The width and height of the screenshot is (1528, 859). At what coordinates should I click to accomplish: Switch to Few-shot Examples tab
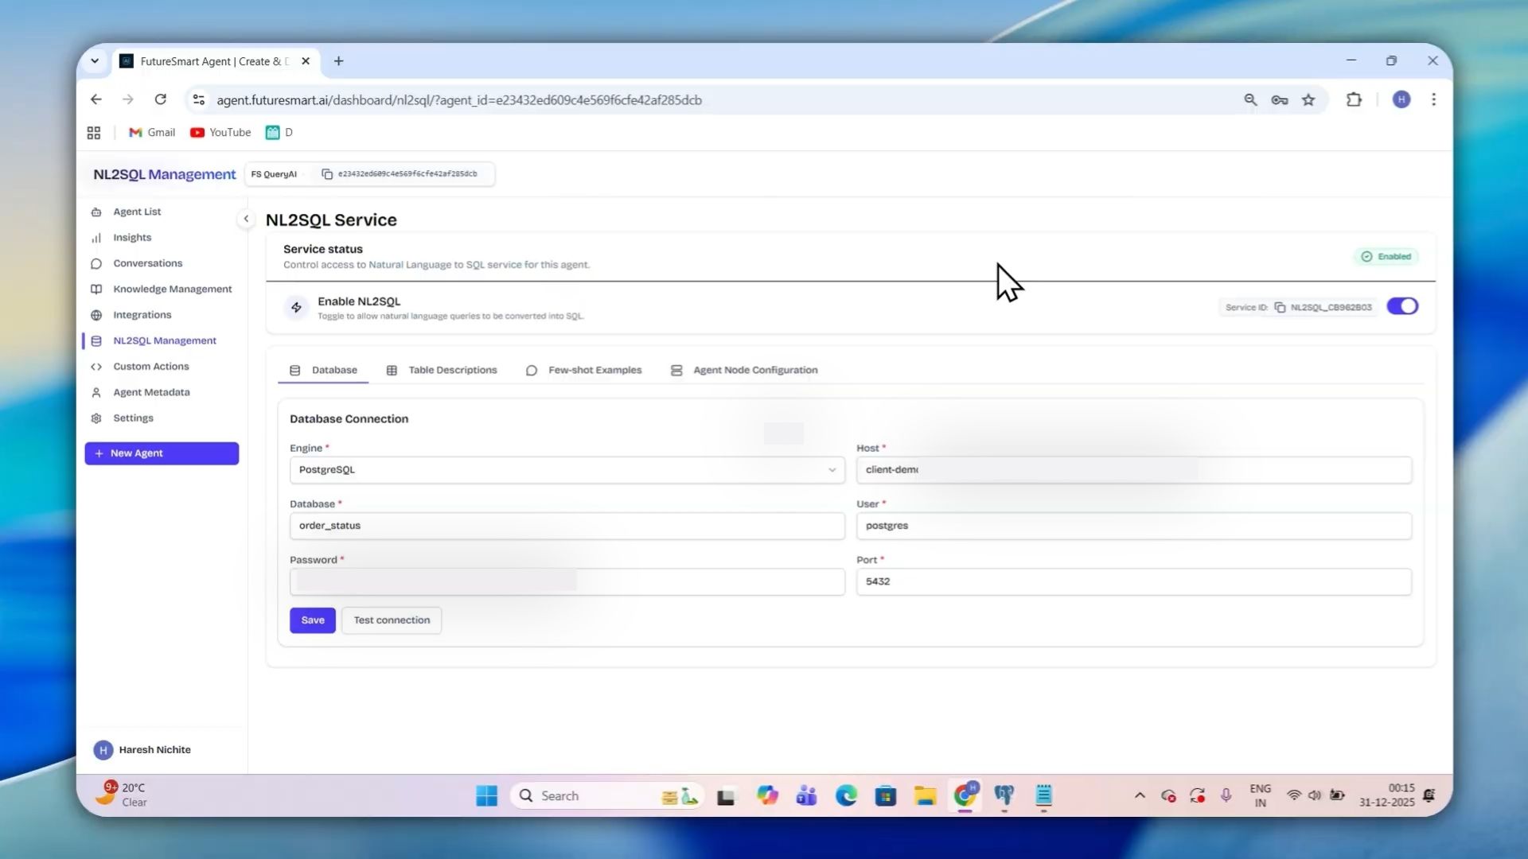[x=583, y=370]
